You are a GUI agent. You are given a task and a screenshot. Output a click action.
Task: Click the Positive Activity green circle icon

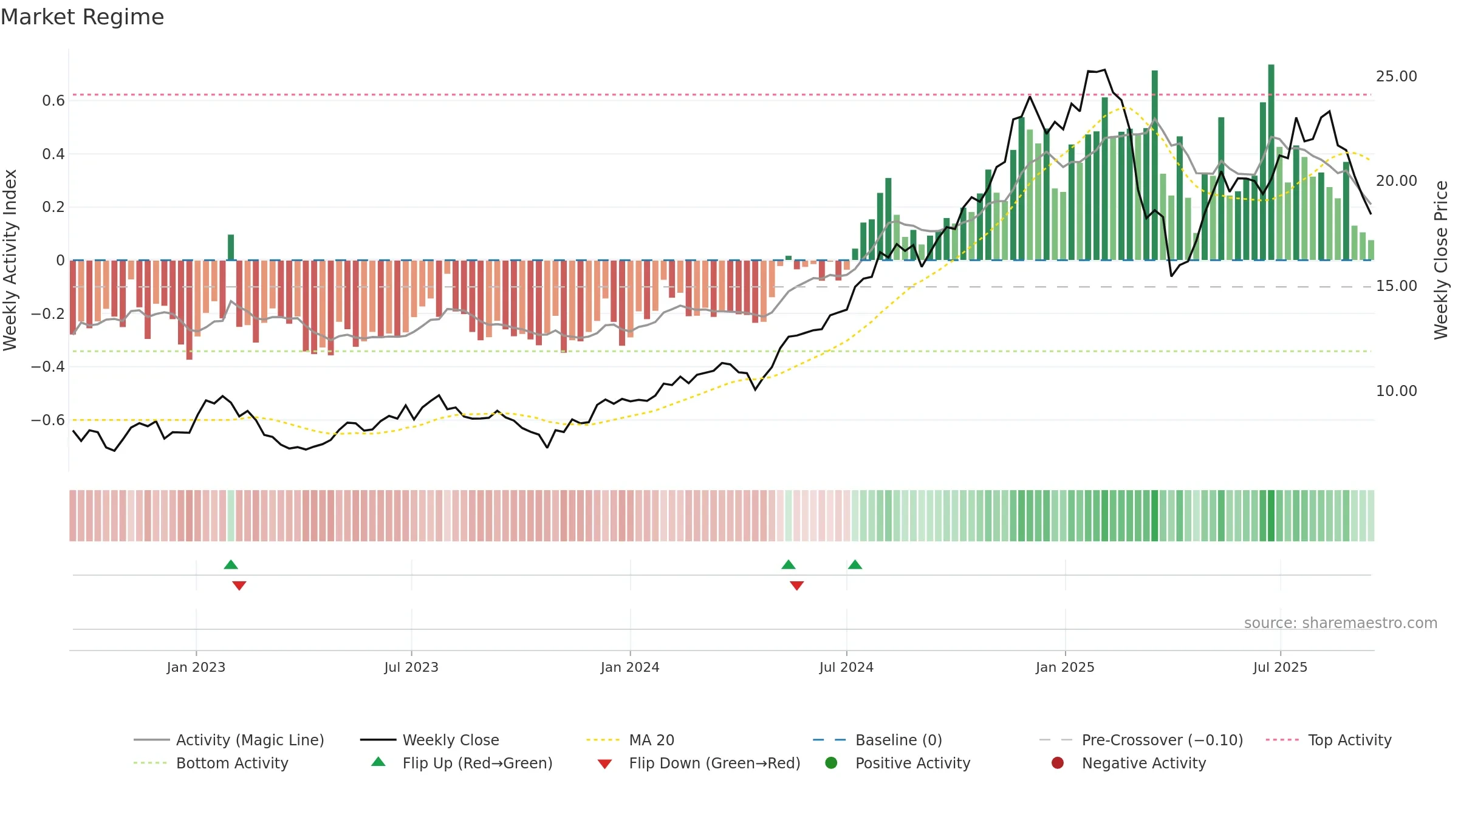[831, 762]
